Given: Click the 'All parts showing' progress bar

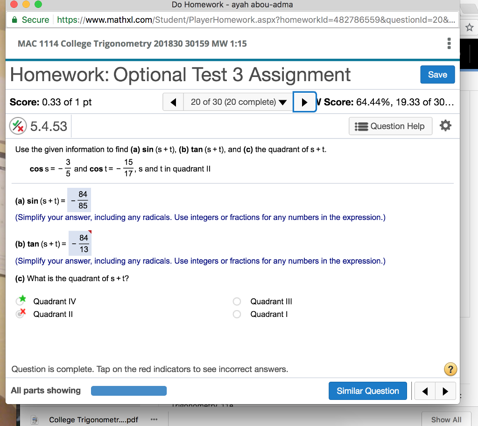Looking at the screenshot, I should tap(129, 391).
